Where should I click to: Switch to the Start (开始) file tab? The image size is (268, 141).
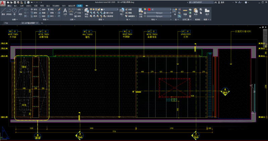[x=6, y=23]
